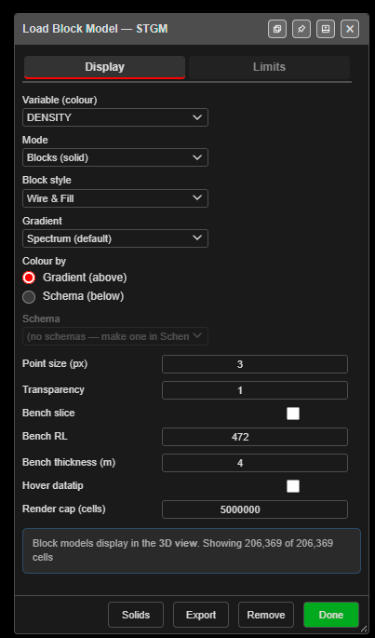Click the Point size (px) field

tap(255, 364)
